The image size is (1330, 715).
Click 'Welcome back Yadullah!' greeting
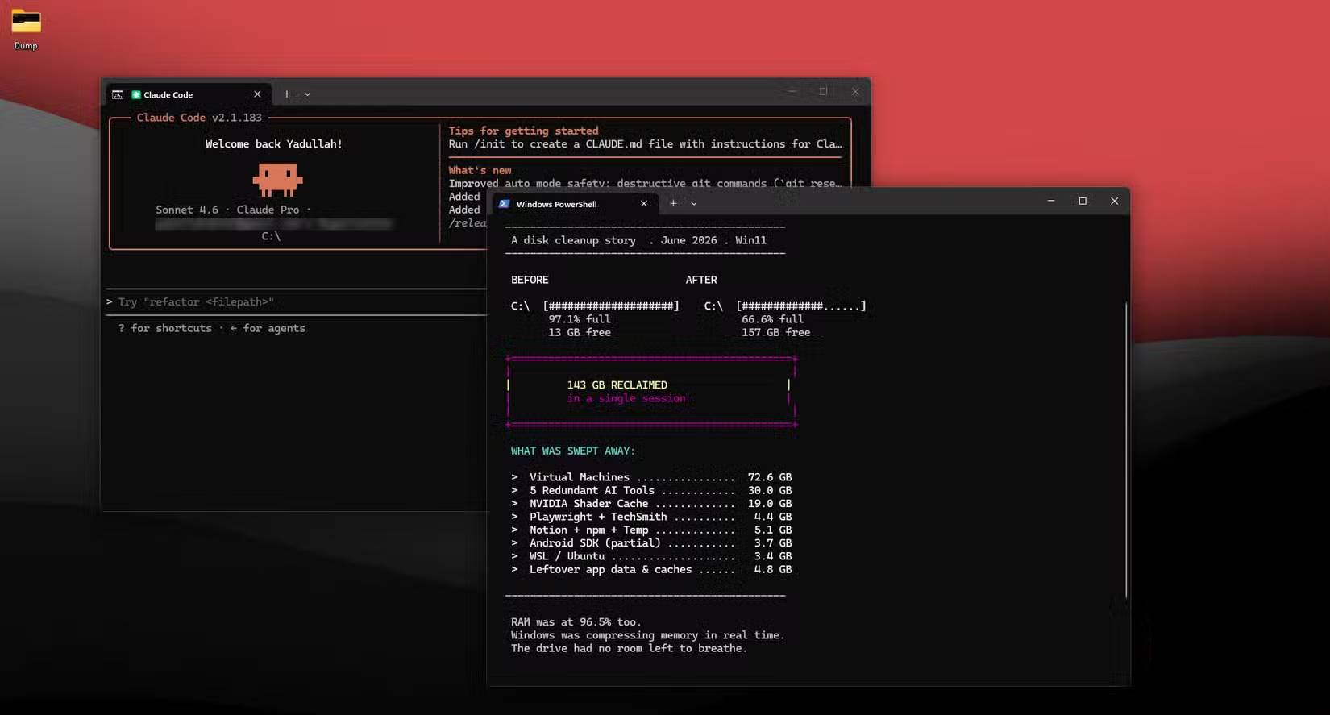[x=274, y=143]
